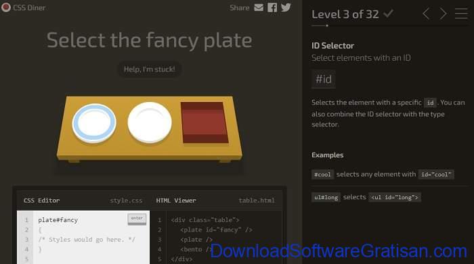The height and width of the screenshot is (264, 474).
Task: Click the inline "id" code tag
Action: click(x=431, y=103)
